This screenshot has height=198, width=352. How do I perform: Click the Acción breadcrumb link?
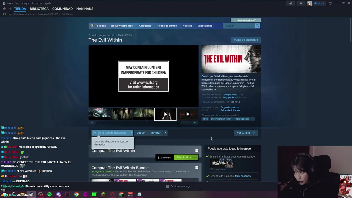(112, 35)
